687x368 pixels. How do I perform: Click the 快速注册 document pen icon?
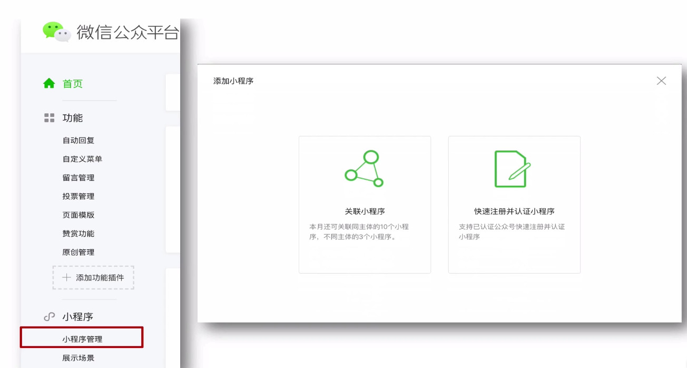pos(512,169)
